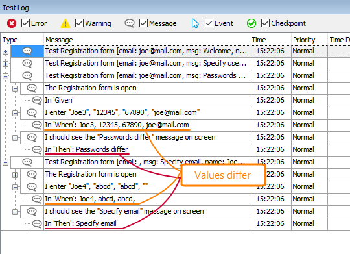Uncheck the Event checkbox
Screen dimensions: 350x254
point(209,23)
